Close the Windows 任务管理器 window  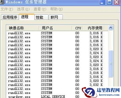(x=116, y=2)
